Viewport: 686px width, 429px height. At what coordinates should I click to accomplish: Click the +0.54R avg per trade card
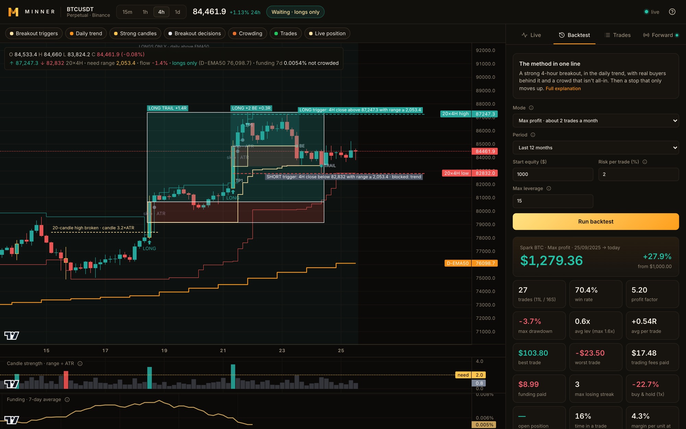(652, 326)
